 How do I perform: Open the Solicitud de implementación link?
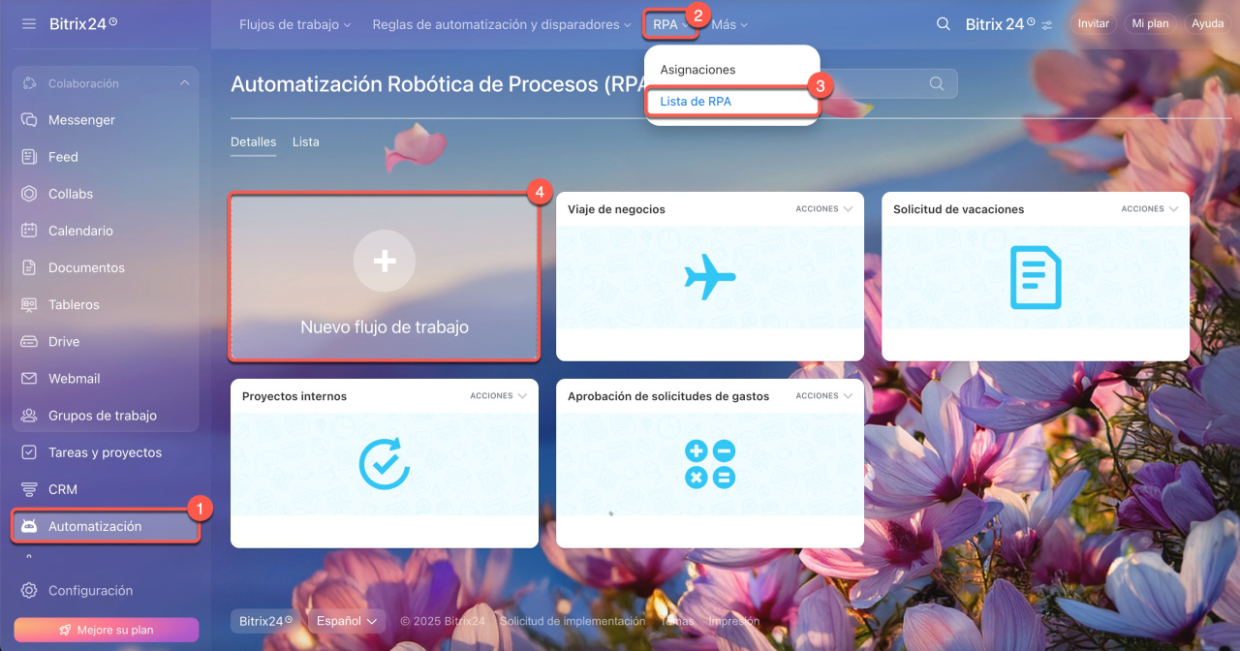(573, 621)
